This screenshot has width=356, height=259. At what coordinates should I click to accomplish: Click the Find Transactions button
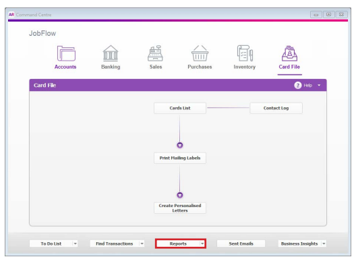115,243
